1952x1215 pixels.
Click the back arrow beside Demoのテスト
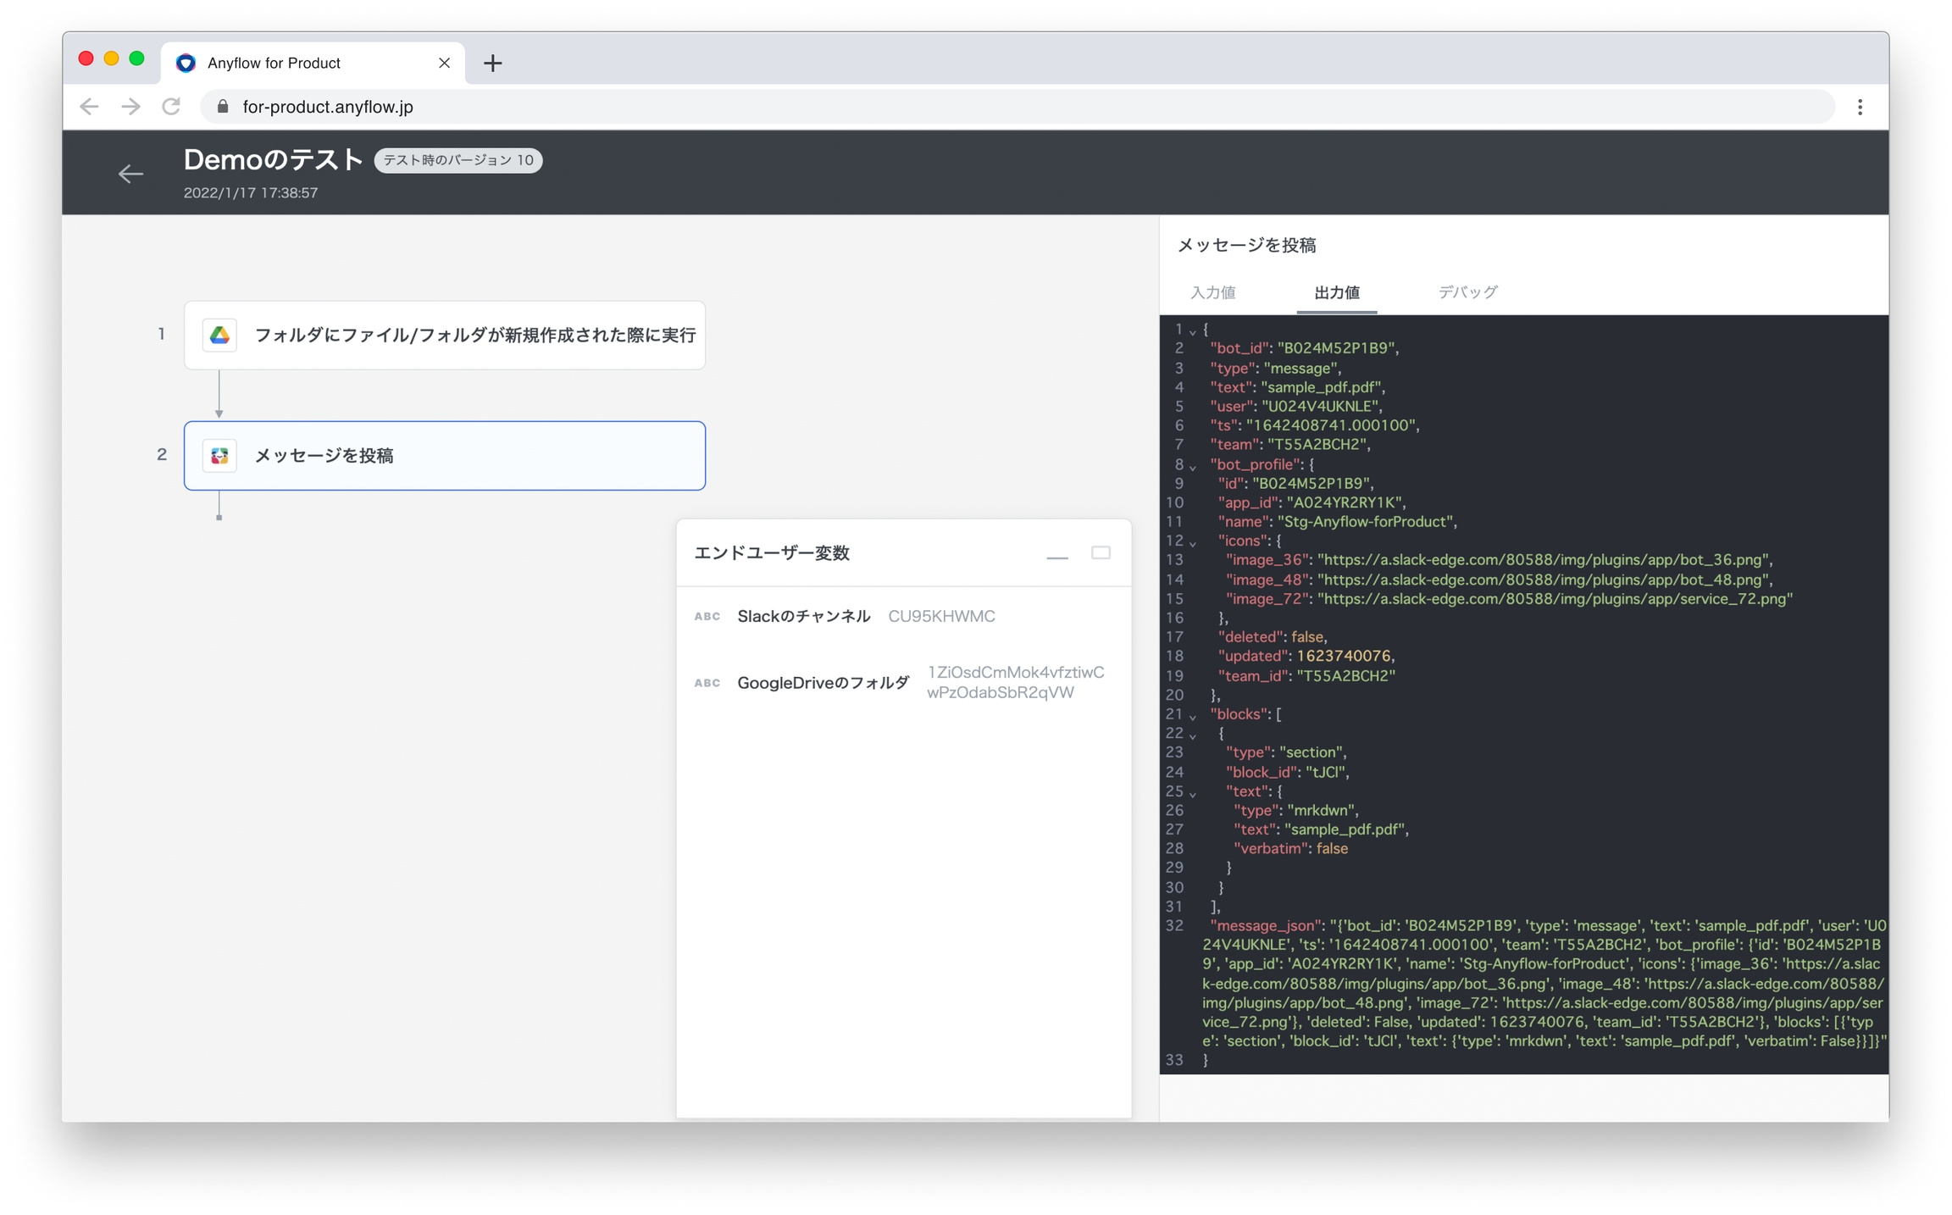pos(130,174)
